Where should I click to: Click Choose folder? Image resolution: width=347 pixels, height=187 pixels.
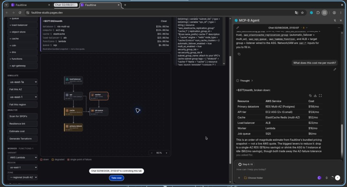point(254,178)
